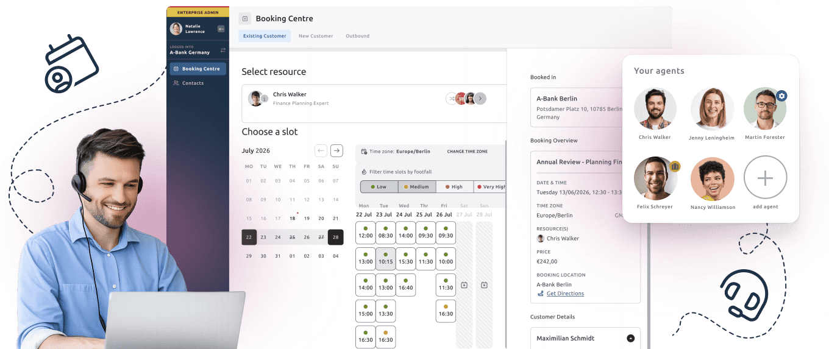The height and width of the screenshot is (349, 829).
Task: Go to previous month arrow
Action: 321,150
